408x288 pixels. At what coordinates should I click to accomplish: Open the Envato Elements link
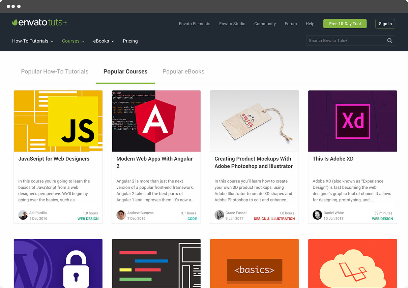195,24
